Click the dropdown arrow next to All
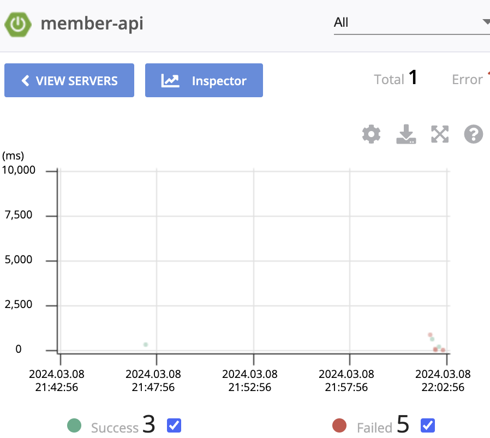The image size is (490, 438). click(486, 22)
